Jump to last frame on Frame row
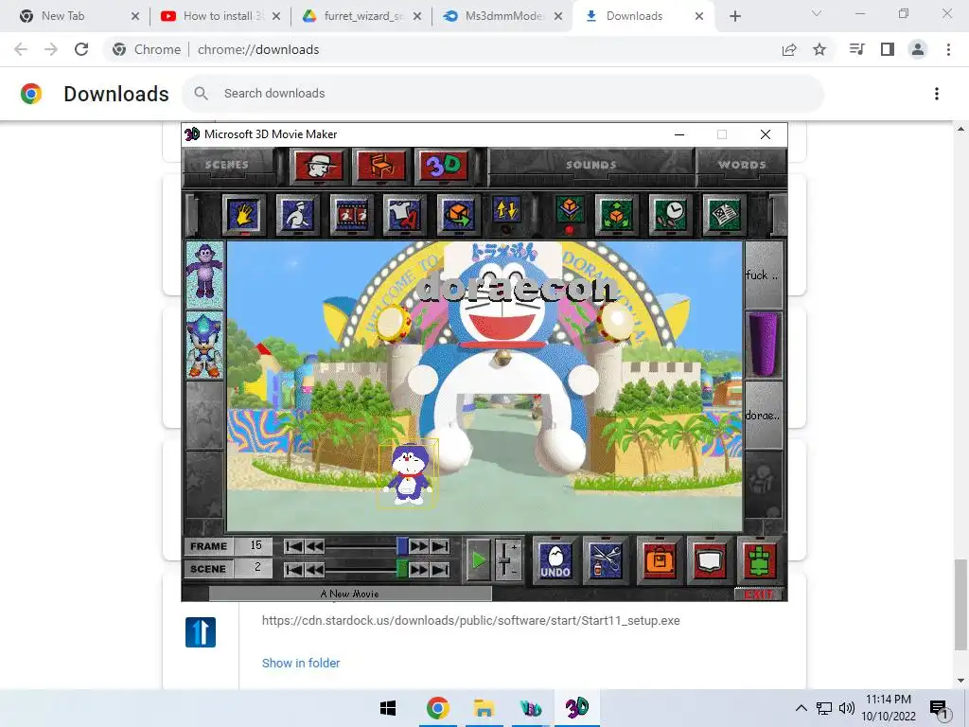The height and width of the screenshot is (727, 969). tap(440, 546)
